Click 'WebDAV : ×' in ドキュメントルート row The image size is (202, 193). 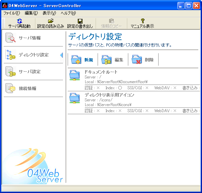click(165, 88)
